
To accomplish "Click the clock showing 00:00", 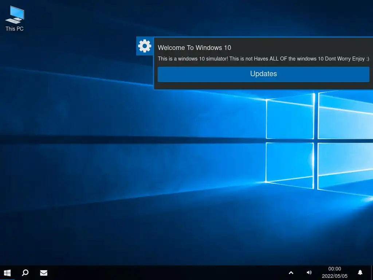I will point(334,269).
